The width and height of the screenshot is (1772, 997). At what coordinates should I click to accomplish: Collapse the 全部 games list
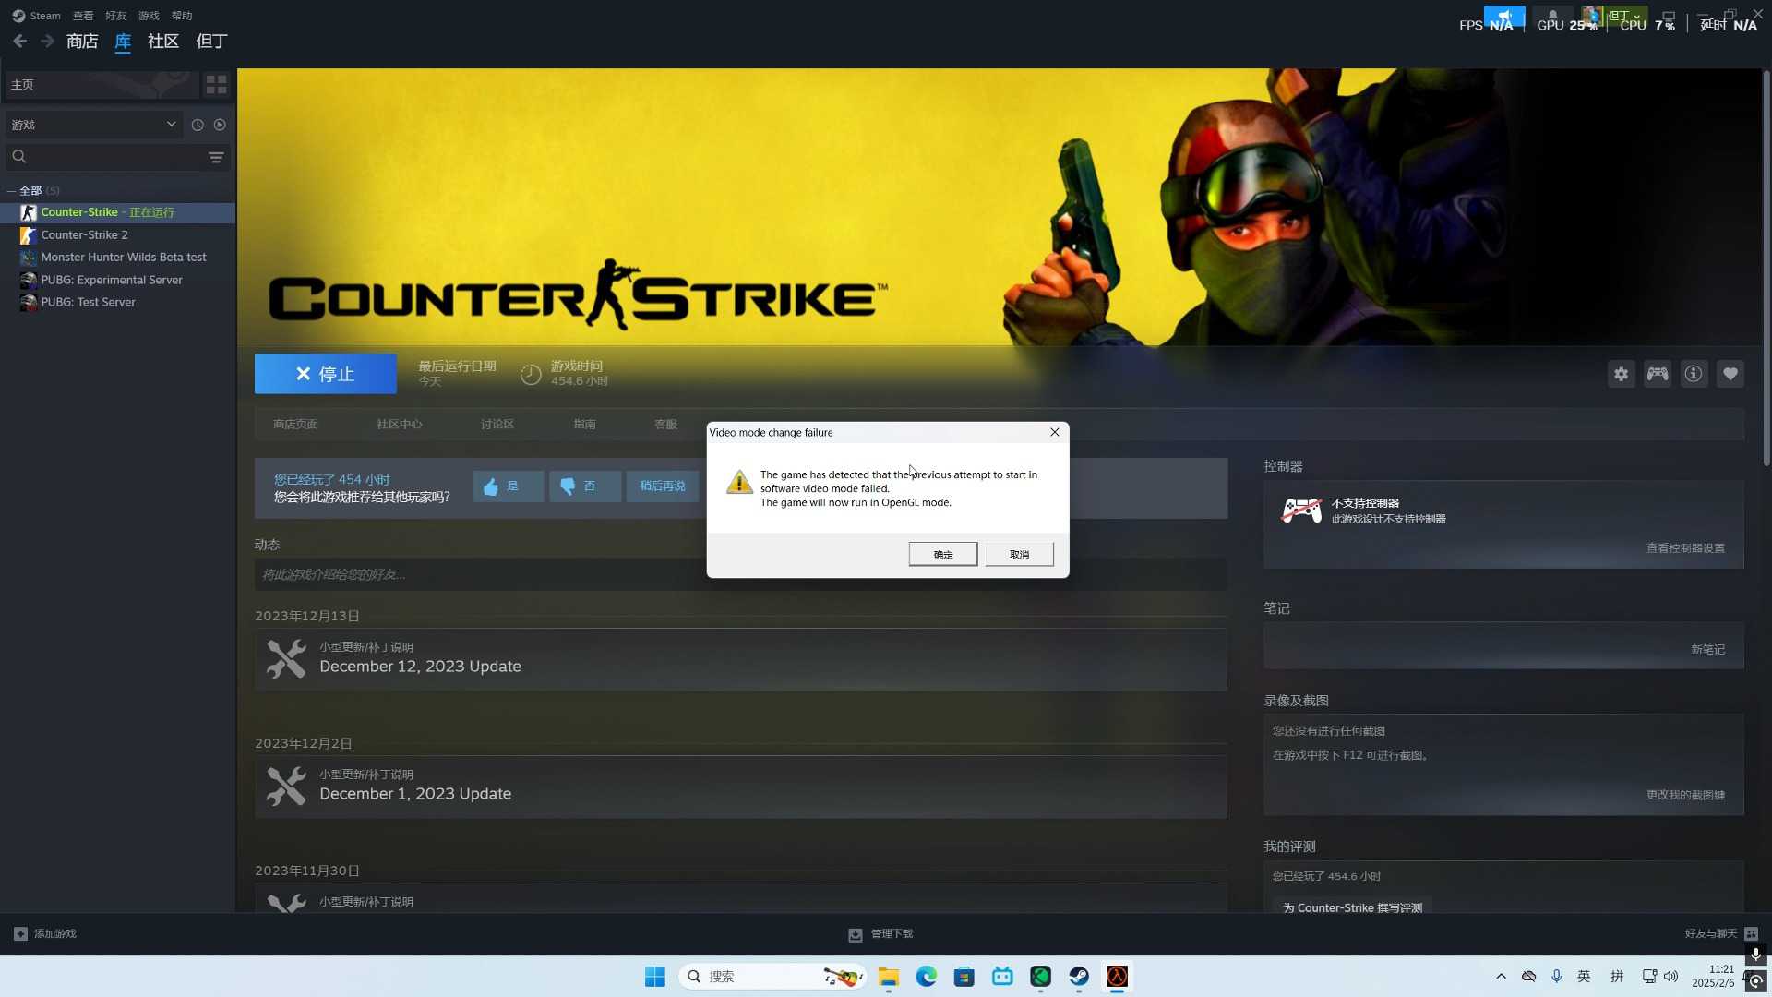click(x=11, y=191)
